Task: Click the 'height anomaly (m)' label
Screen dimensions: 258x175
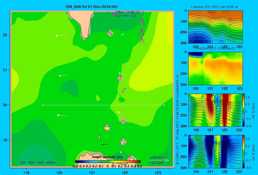Action: click(107, 157)
